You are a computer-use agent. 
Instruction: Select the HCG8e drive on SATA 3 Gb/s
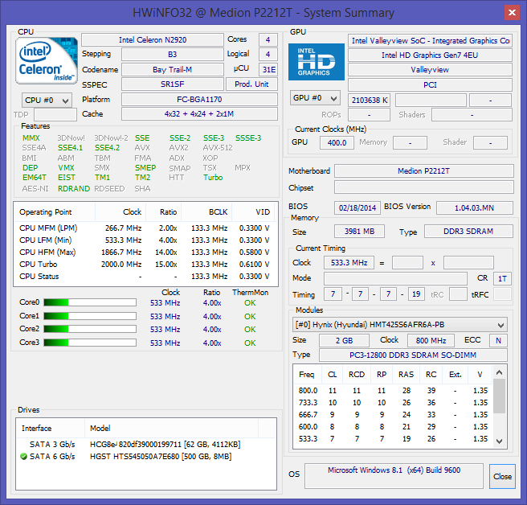click(146, 445)
